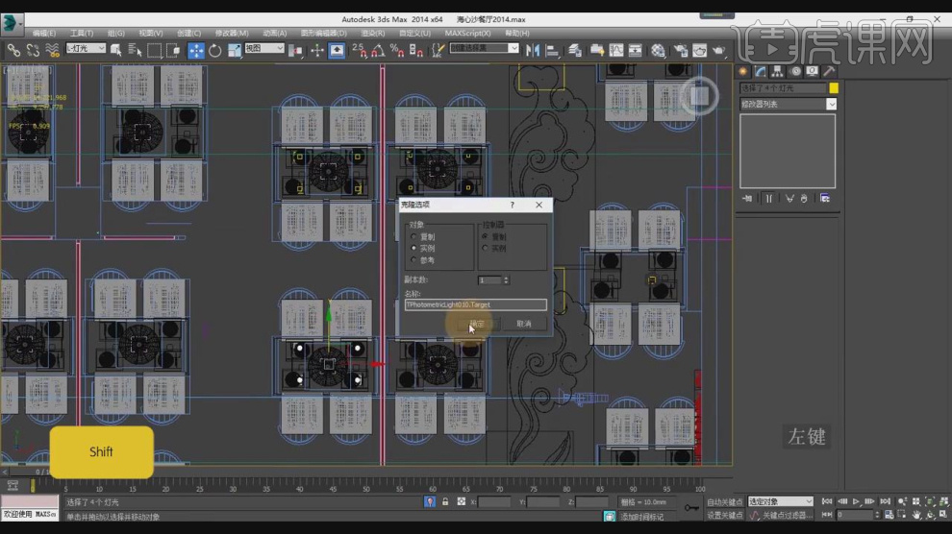The image size is (952, 534).
Task: Toggle Absolute/Offset transform type-in mode
Action: (x=462, y=502)
